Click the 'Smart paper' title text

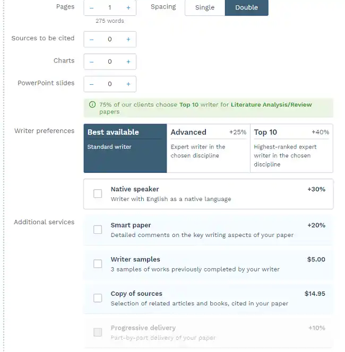[131, 225]
